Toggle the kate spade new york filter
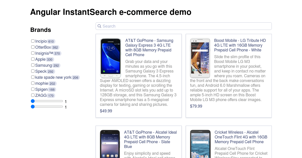 click(33, 77)
